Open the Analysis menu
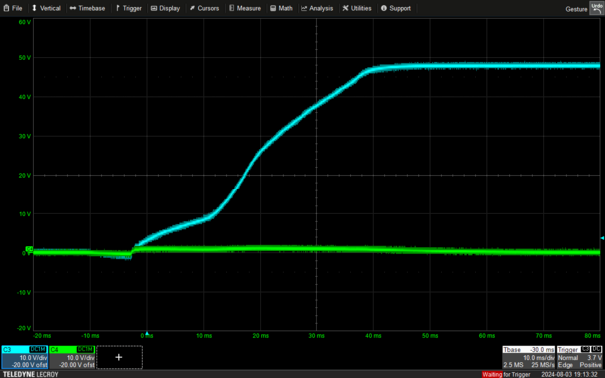Viewport: 605px width, 378px height. pos(317,8)
